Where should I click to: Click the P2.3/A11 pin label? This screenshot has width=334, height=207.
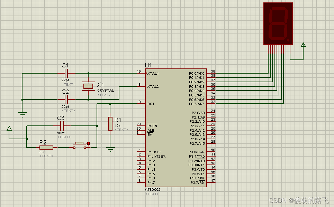click(x=197, y=126)
